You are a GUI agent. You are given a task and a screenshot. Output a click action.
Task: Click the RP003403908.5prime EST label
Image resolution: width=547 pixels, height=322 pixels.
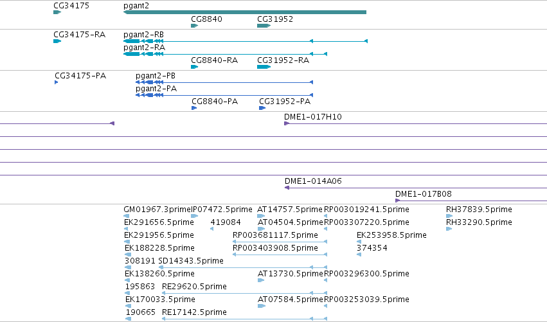275,248
